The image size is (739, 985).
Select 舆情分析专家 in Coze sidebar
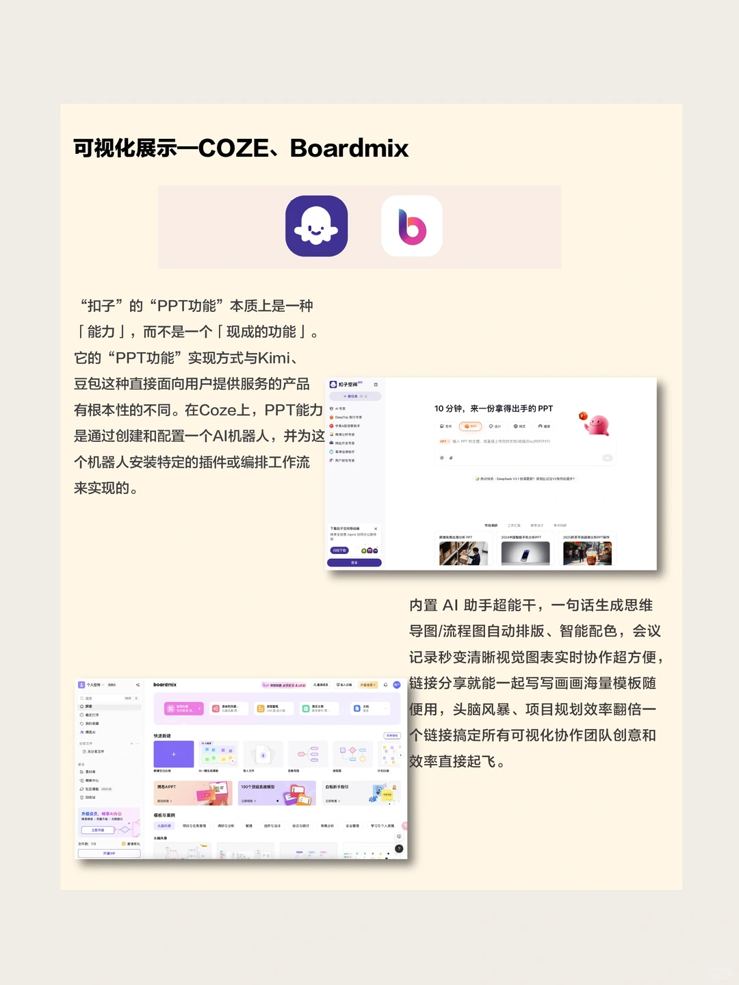pos(342,434)
